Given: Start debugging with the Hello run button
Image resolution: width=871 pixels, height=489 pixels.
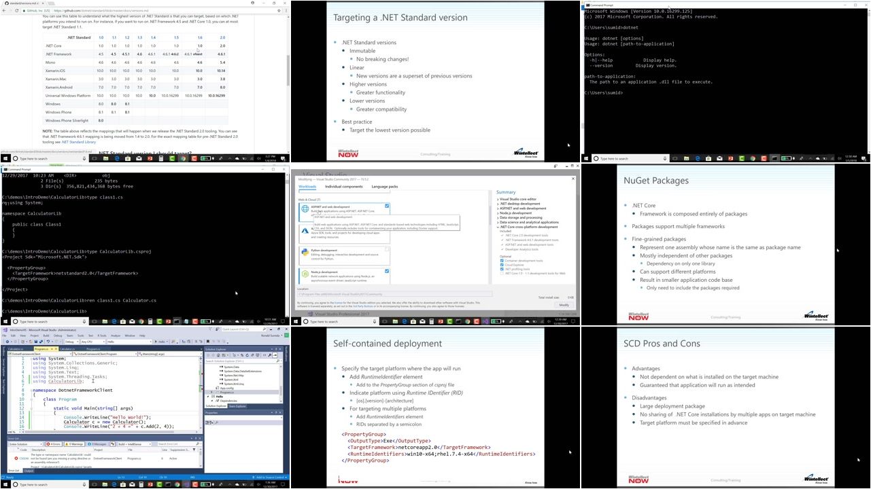Looking at the screenshot, I should point(160,342).
